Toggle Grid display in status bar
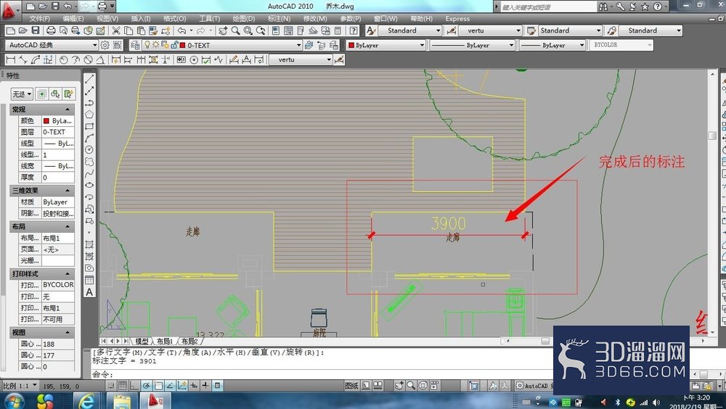This screenshot has width=726, height=409. 123,385
